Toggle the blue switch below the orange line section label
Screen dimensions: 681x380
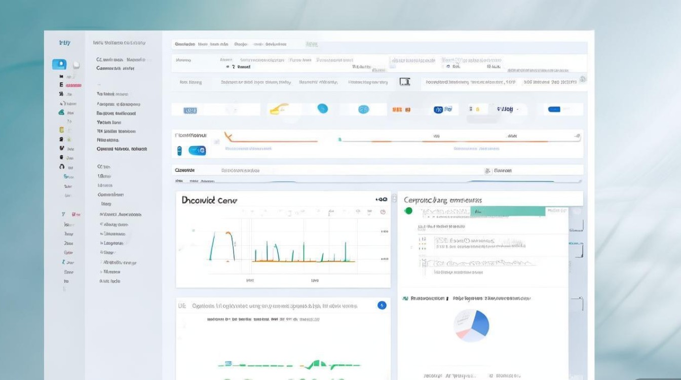coord(197,150)
